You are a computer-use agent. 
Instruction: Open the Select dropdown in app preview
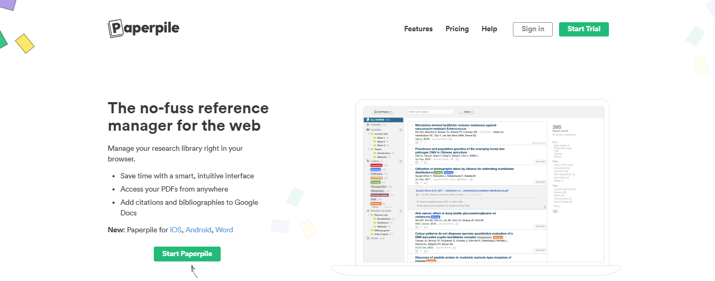[x=467, y=112]
